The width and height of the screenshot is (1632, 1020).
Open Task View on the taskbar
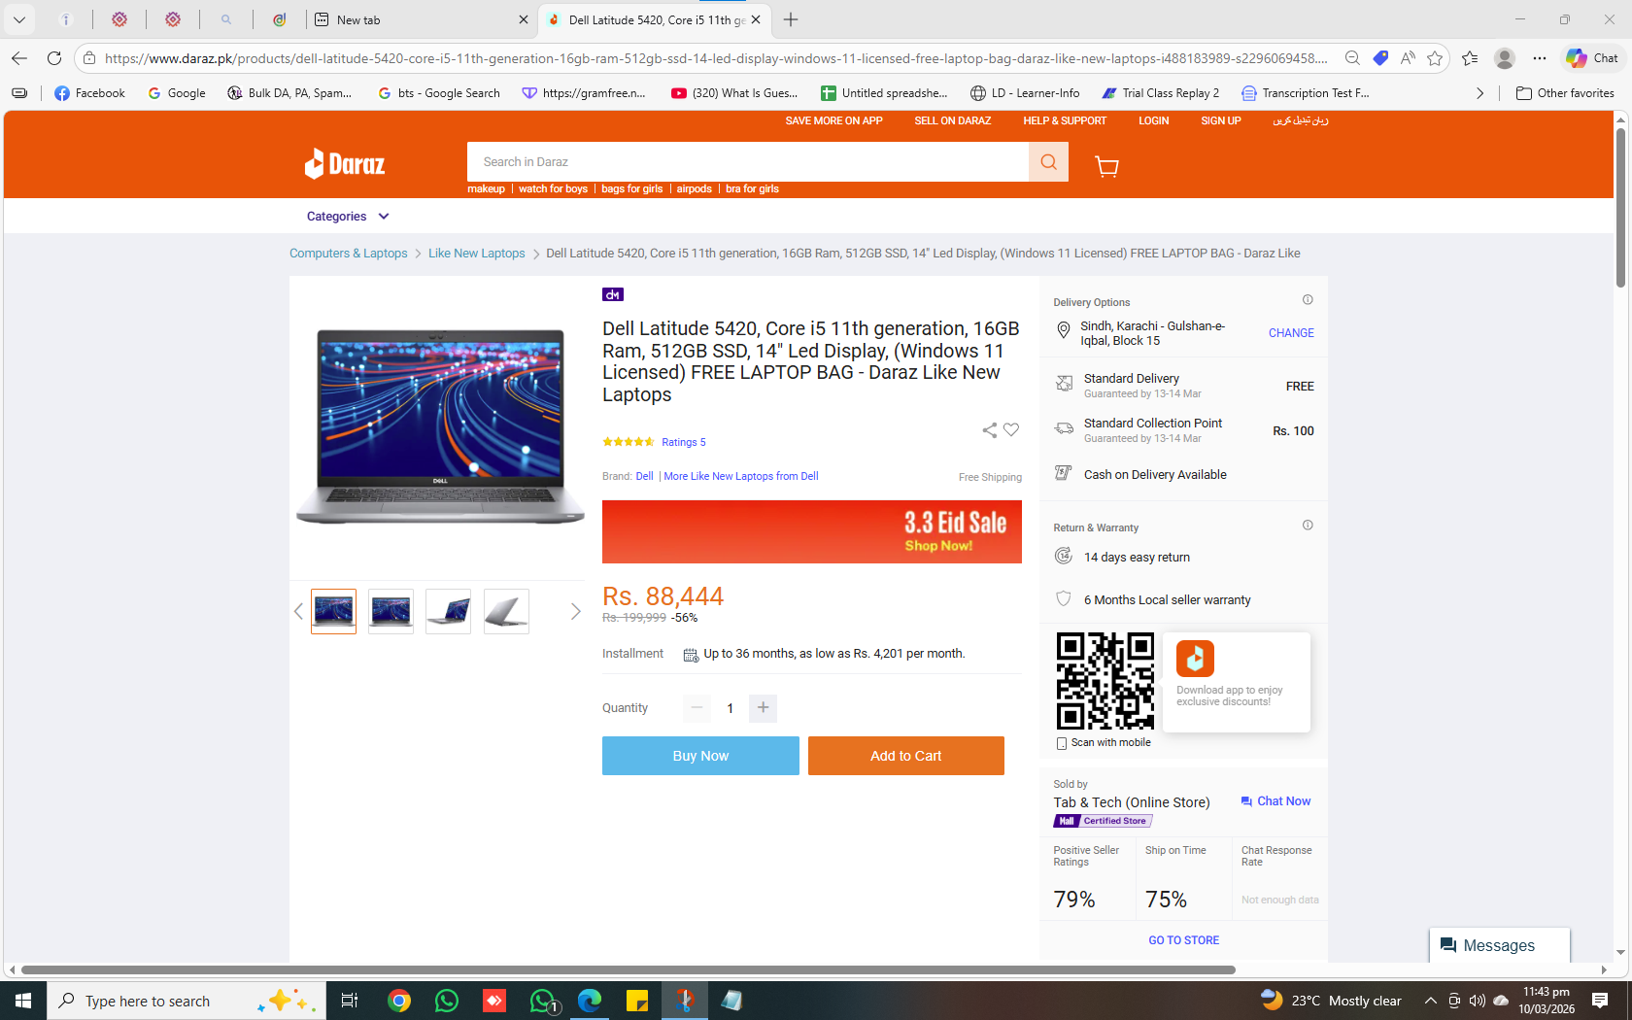pyautogui.click(x=350, y=1001)
